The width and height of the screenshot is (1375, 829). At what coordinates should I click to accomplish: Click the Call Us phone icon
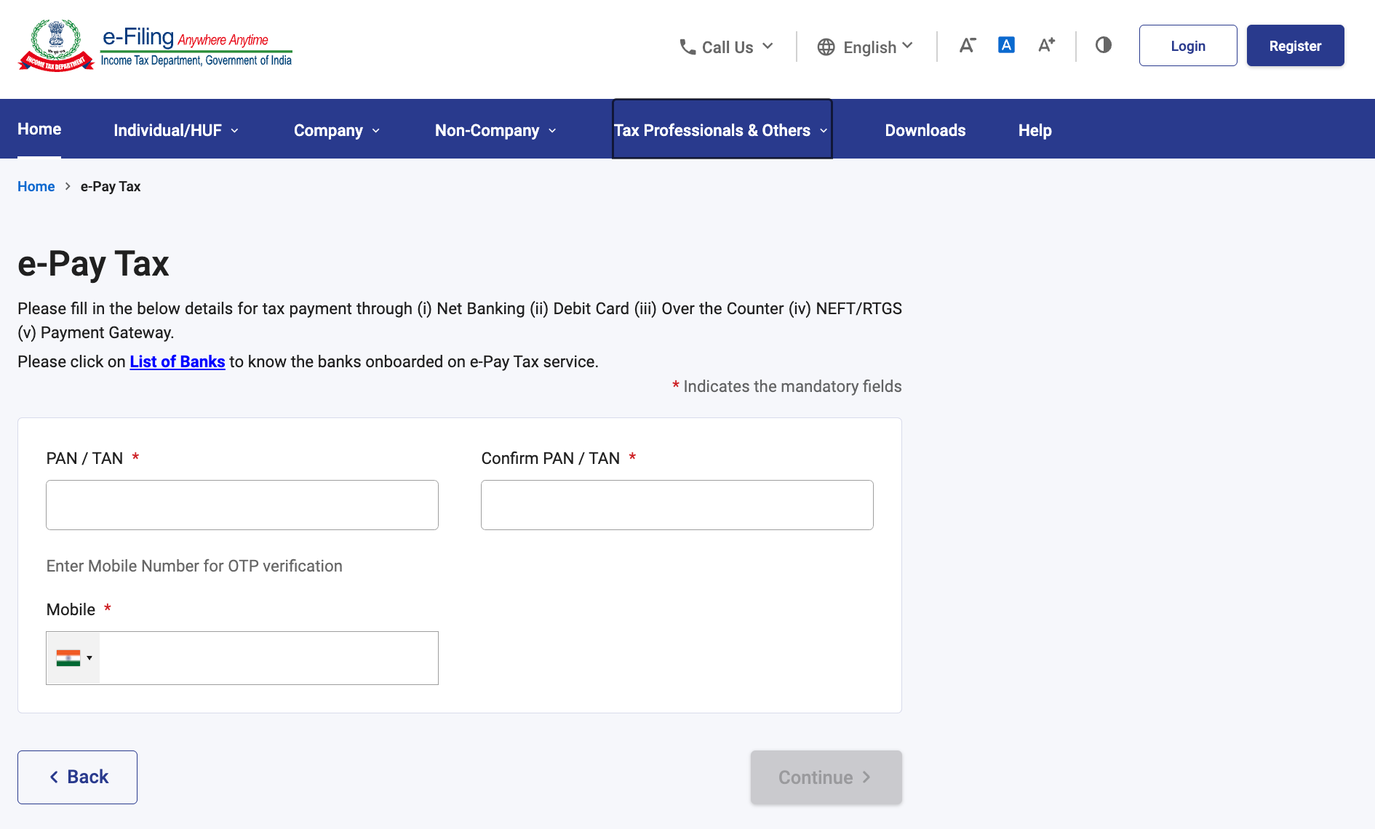687,46
